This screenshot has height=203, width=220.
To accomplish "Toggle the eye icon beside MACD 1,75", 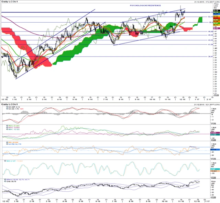I will pos(7,109).
